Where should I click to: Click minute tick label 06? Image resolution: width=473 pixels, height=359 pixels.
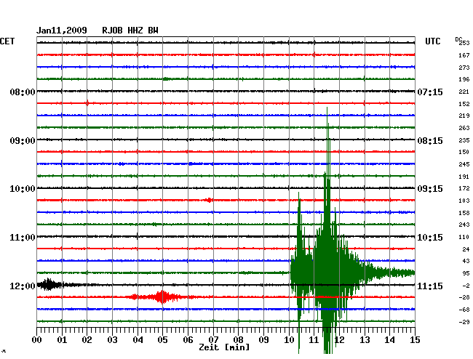click(188, 339)
